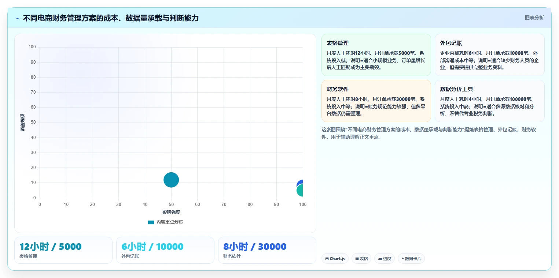
Task: Click the 影响强度 x-axis title
Action: coord(171,212)
